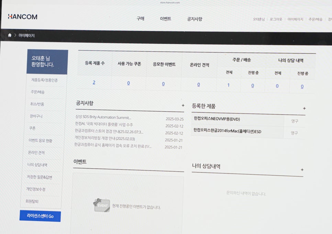The height and width of the screenshot is (234, 332).
Task: Expand 등록한 제품 with plus icon
Action: 304,109
